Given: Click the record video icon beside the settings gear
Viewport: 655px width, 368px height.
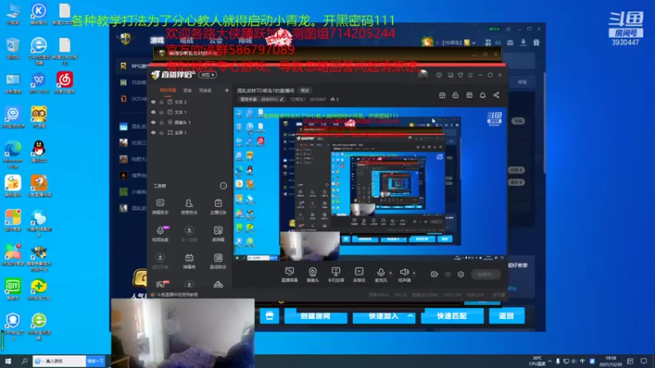Looking at the screenshot, I should pyautogui.click(x=435, y=274).
